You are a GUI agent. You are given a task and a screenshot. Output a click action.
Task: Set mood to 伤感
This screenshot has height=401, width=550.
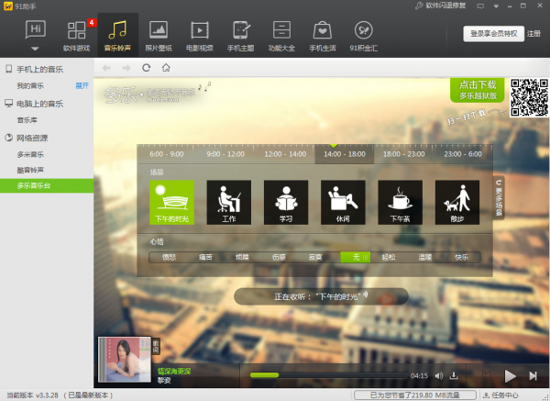(x=279, y=257)
